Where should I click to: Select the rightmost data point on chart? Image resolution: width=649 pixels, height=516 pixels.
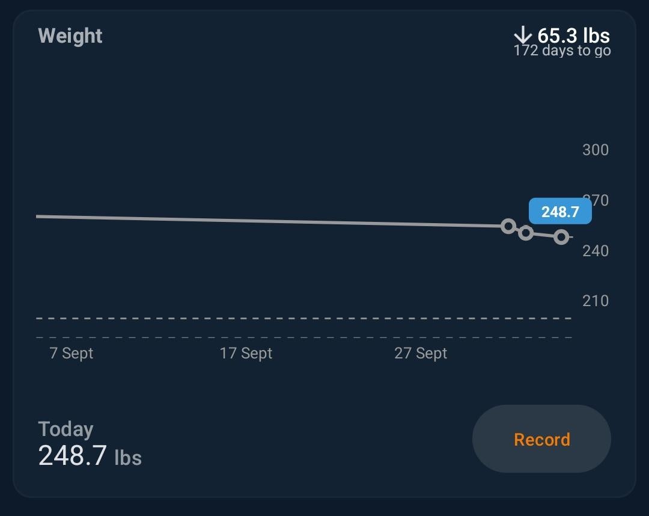(561, 237)
